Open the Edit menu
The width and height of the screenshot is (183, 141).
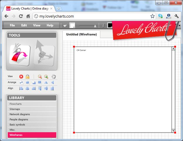click(24, 25)
